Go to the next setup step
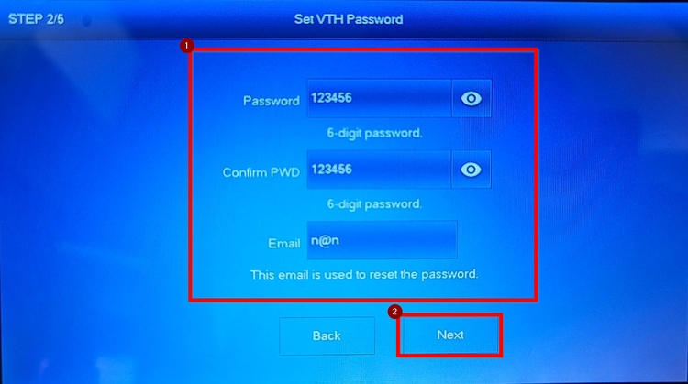 tap(450, 335)
